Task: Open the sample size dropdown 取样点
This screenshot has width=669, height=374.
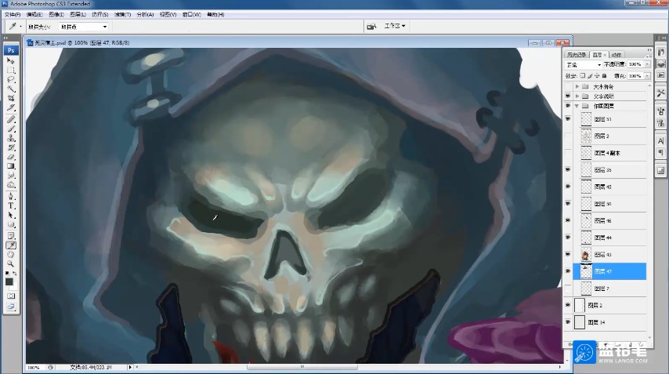Action: [x=84, y=27]
